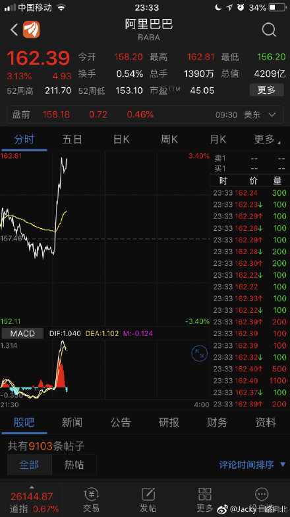Viewport: 290px width, 517px height.
Task: Open the search magnifier icon
Action: 269,30
